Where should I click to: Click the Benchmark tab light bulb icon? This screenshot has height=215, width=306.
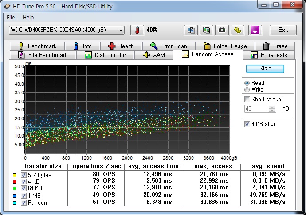21,46
